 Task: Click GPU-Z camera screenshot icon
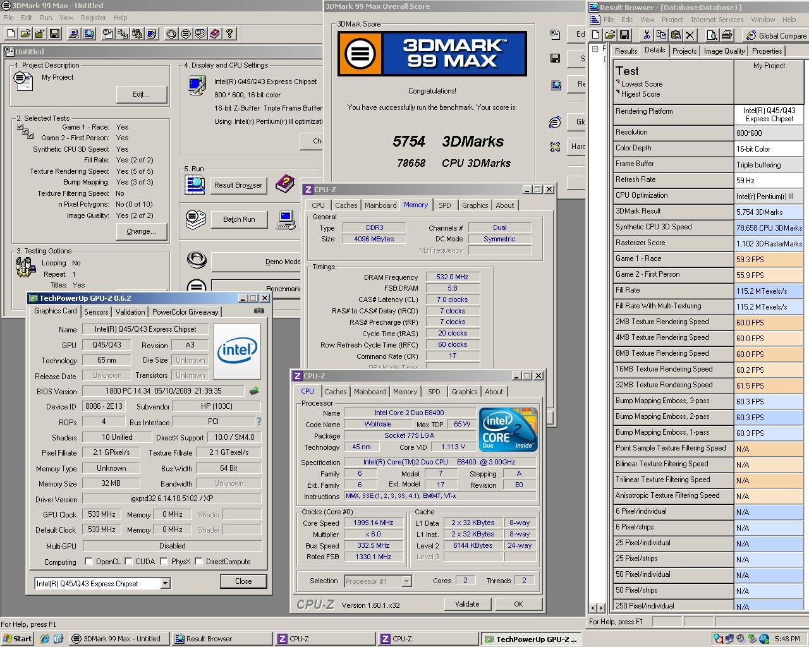[x=259, y=310]
